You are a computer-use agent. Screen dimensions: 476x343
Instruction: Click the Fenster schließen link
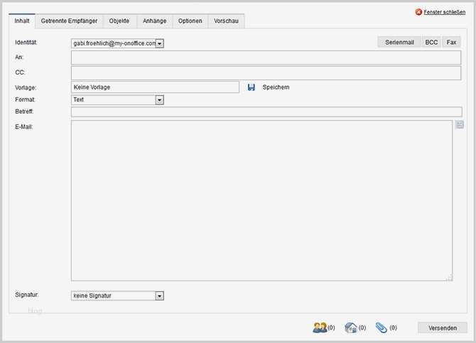tap(445, 12)
